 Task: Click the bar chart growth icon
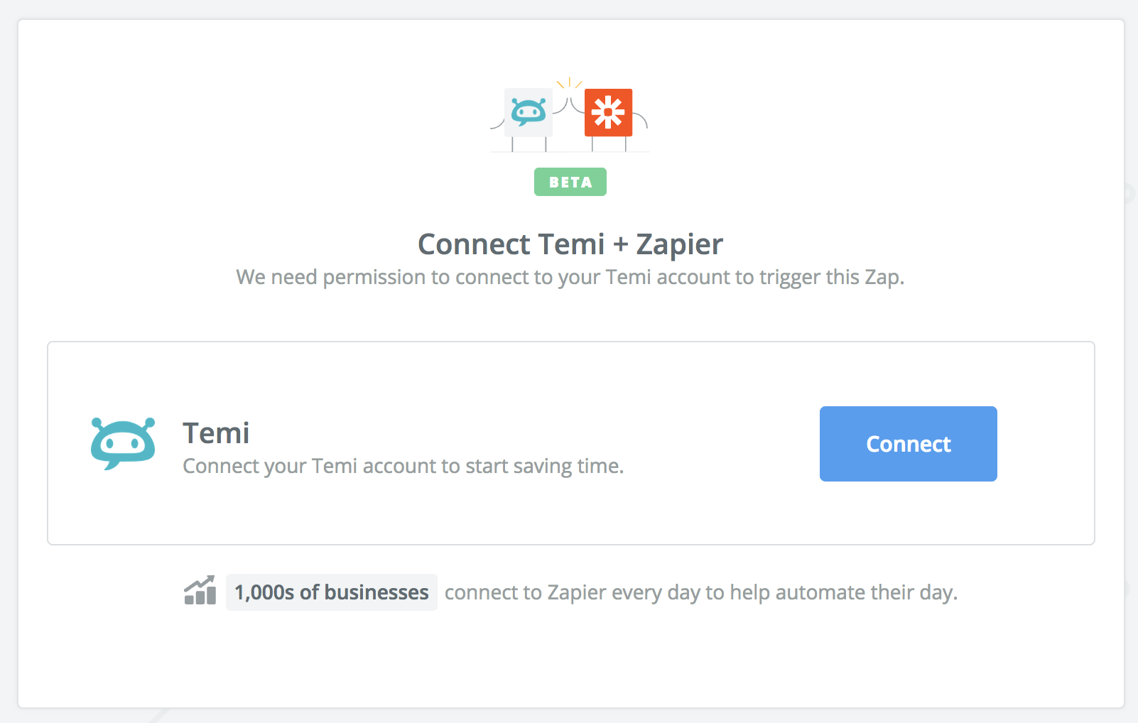click(200, 591)
